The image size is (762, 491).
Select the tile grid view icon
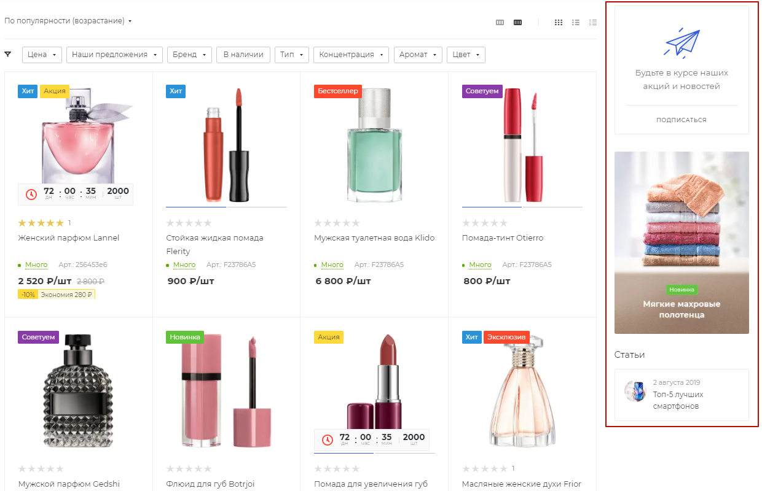pyautogui.click(x=559, y=22)
